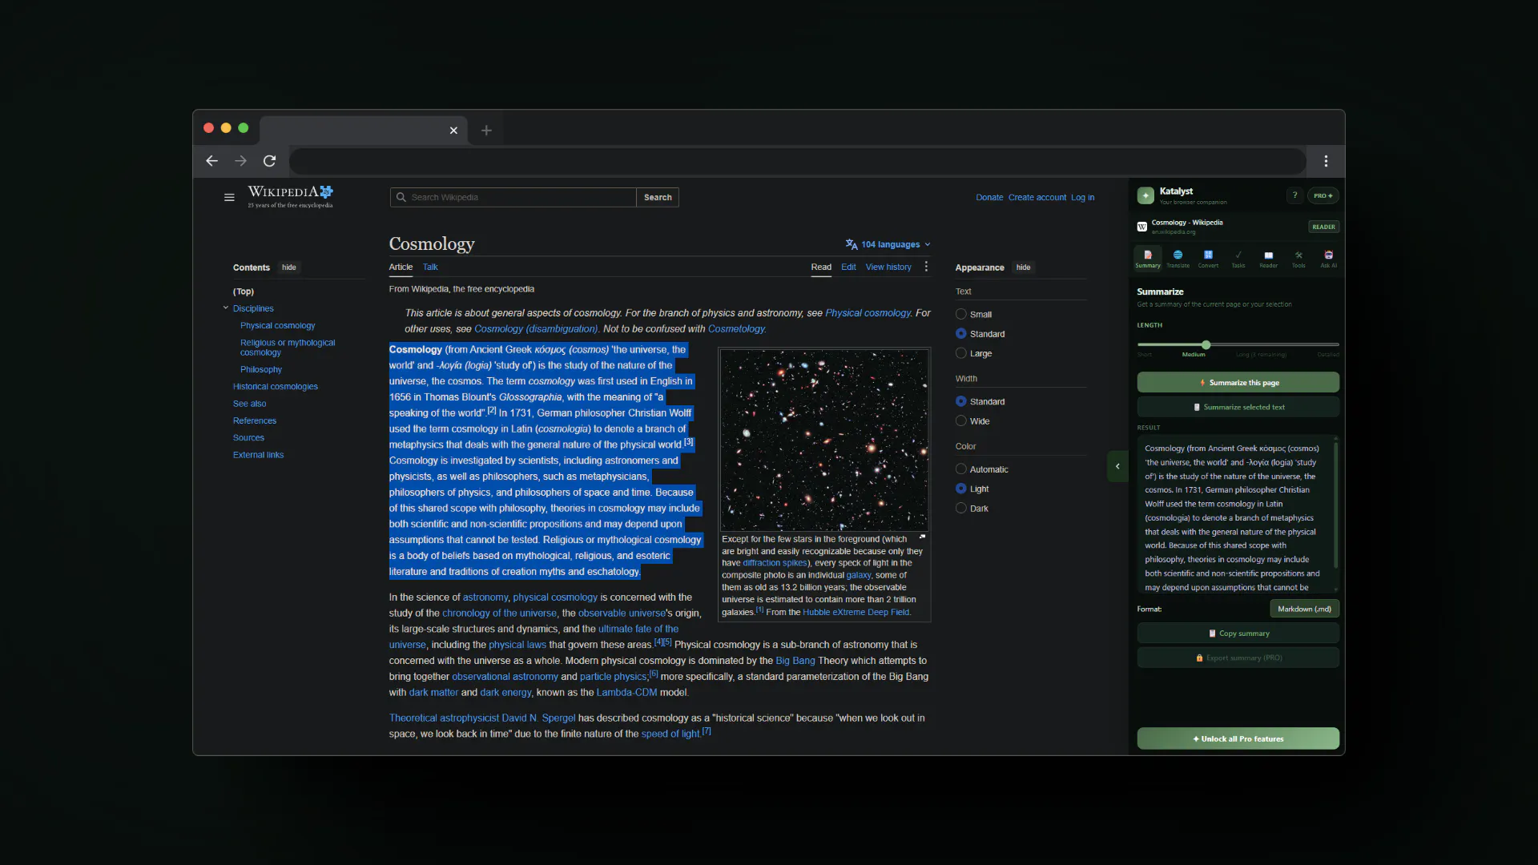Select Wide page width
The image size is (1538, 865).
960,420
